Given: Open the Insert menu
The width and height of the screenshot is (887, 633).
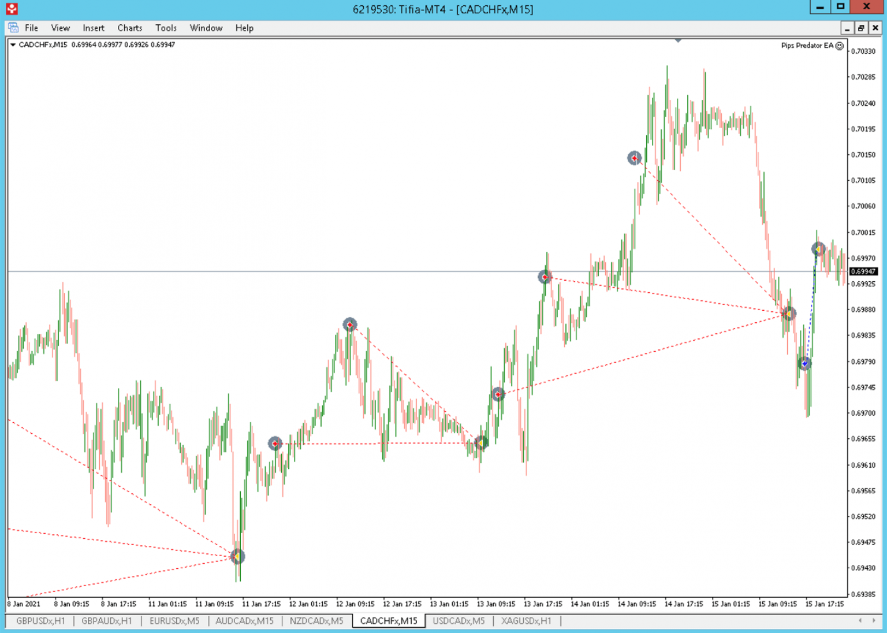Looking at the screenshot, I should pos(93,28).
